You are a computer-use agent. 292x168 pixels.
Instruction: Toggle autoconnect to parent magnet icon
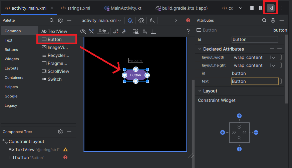coord(92,31)
